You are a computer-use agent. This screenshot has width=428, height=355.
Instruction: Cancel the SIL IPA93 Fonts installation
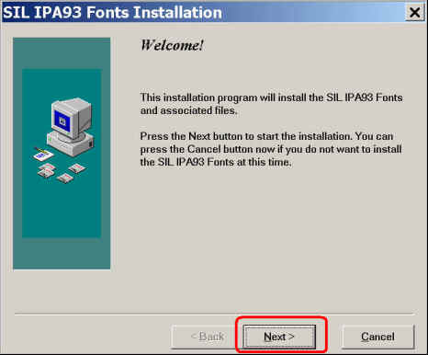pos(377,337)
